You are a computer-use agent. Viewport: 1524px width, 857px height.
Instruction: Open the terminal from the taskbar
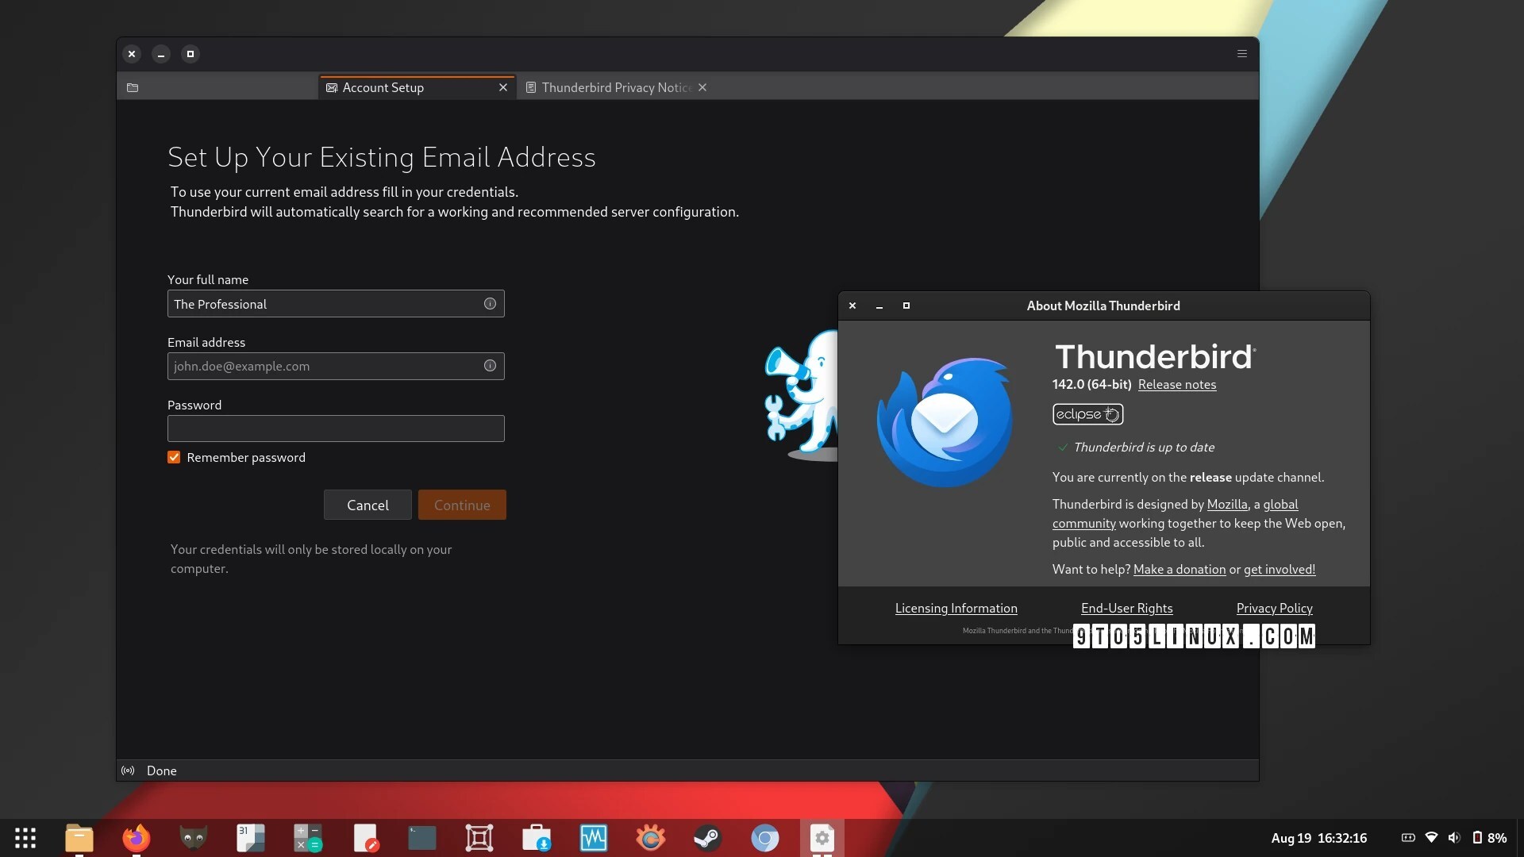tap(421, 838)
